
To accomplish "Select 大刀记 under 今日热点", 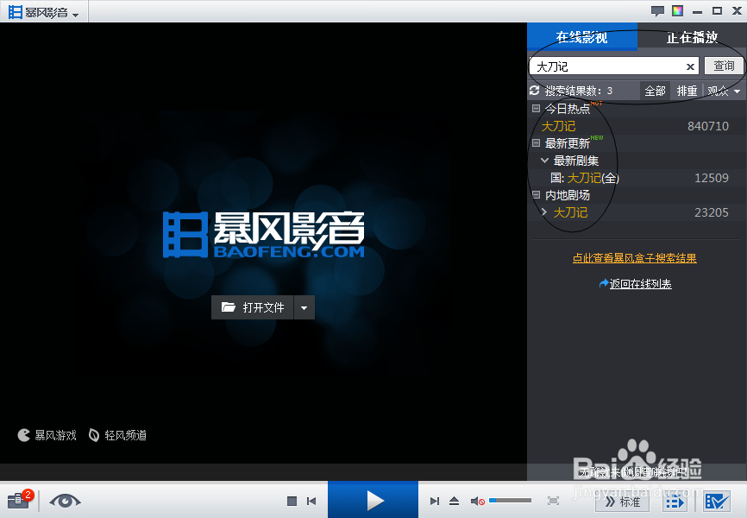I will click(x=558, y=126).
